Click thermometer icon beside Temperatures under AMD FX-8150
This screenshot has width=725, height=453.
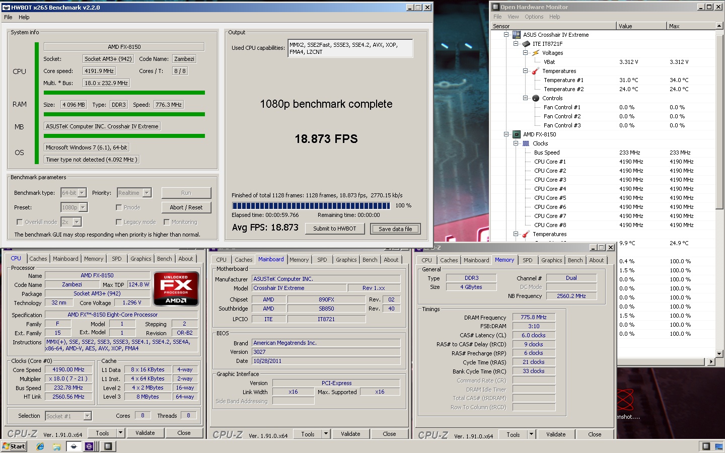tap(526, 234)
